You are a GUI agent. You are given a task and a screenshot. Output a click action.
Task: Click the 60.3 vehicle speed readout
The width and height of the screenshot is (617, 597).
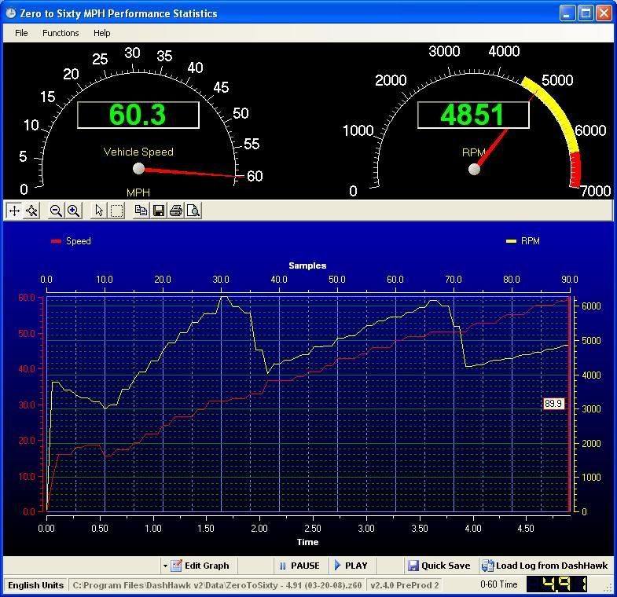click(138, 115)
